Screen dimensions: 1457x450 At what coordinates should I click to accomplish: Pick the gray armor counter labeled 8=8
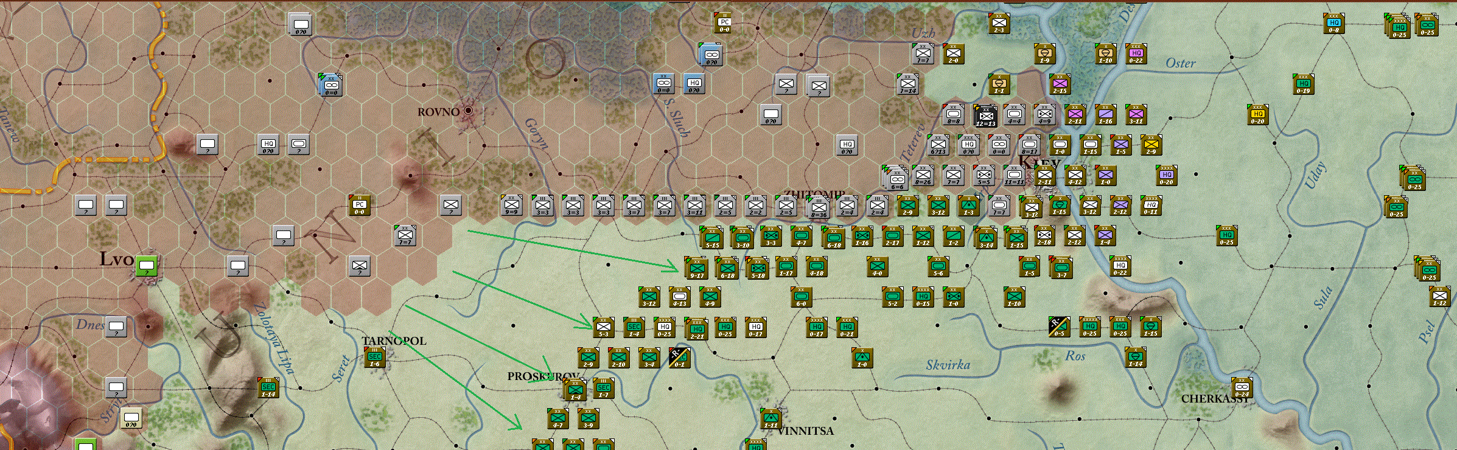pos(953,114)
